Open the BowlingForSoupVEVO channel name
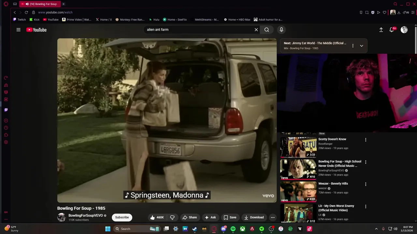 86,215
